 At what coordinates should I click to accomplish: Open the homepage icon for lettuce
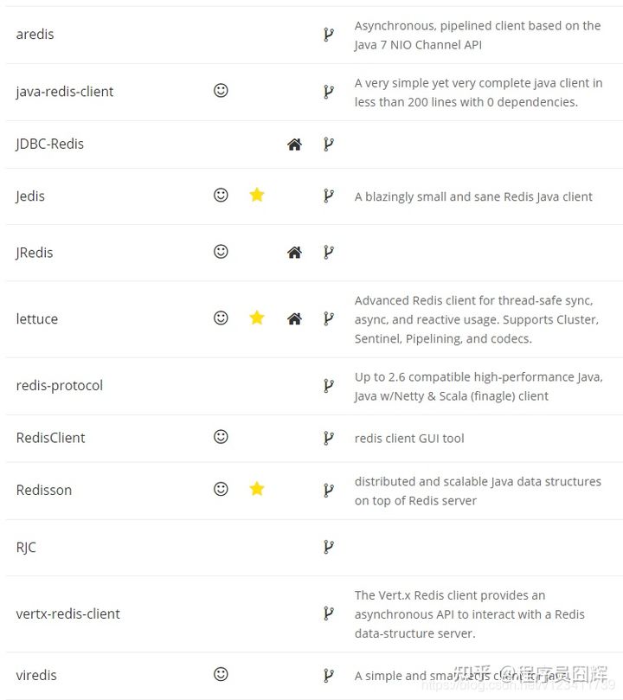(294, 319)
